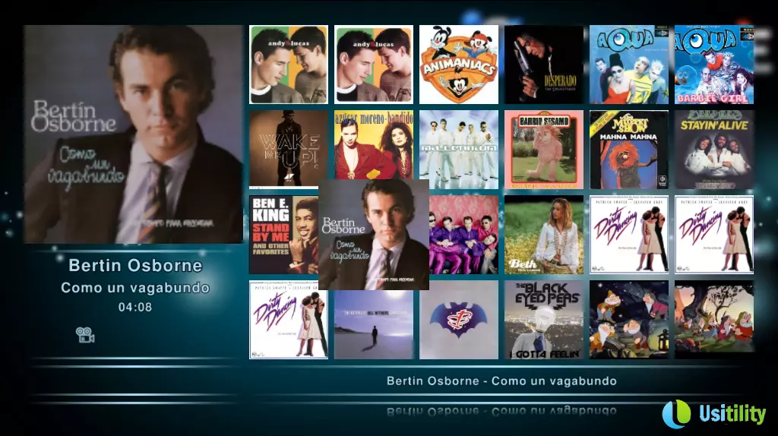The height and width of the screenshot is (436, 778).
Task: Open the Beth album cover
Action: (544, 235)
